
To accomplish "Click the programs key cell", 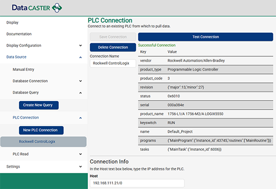I will point(148,141).
